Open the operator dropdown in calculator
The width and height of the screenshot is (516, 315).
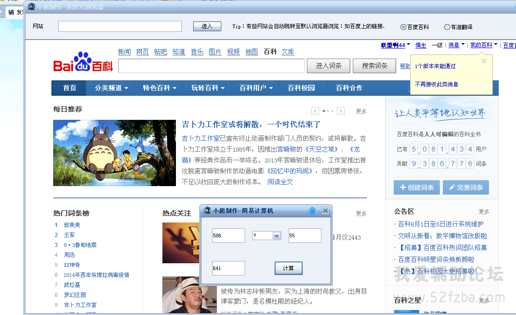pos(277,236)
